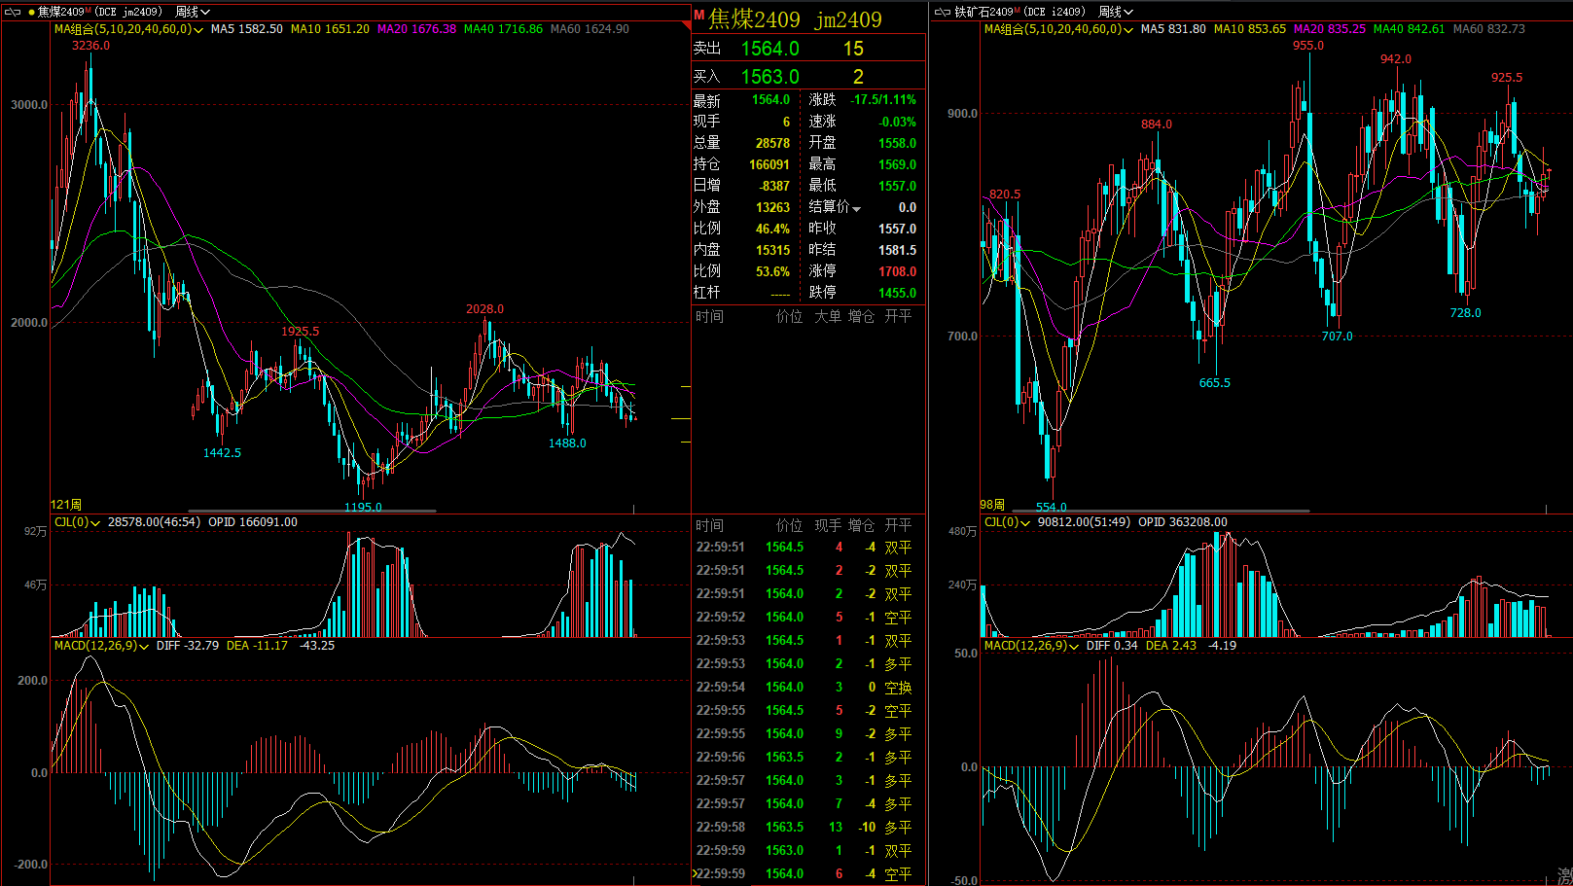Viewport: 1573px width, 886px height.
Task: Select the 大单 column header
Action: (x=828, y=316)
